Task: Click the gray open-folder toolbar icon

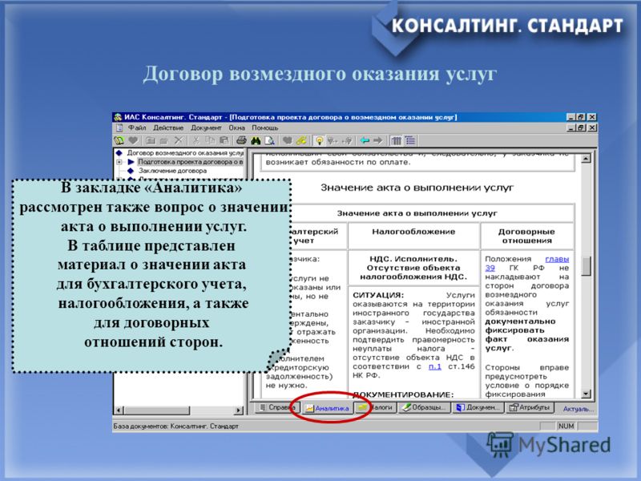Action: click(x=164, y=141)
